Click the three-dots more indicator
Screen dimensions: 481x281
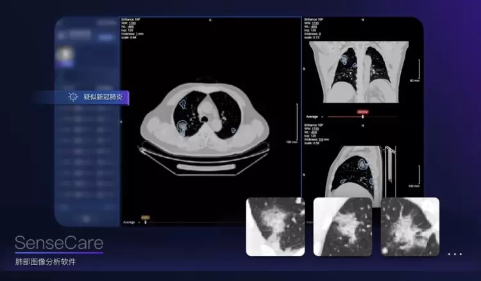pos(455,255)
